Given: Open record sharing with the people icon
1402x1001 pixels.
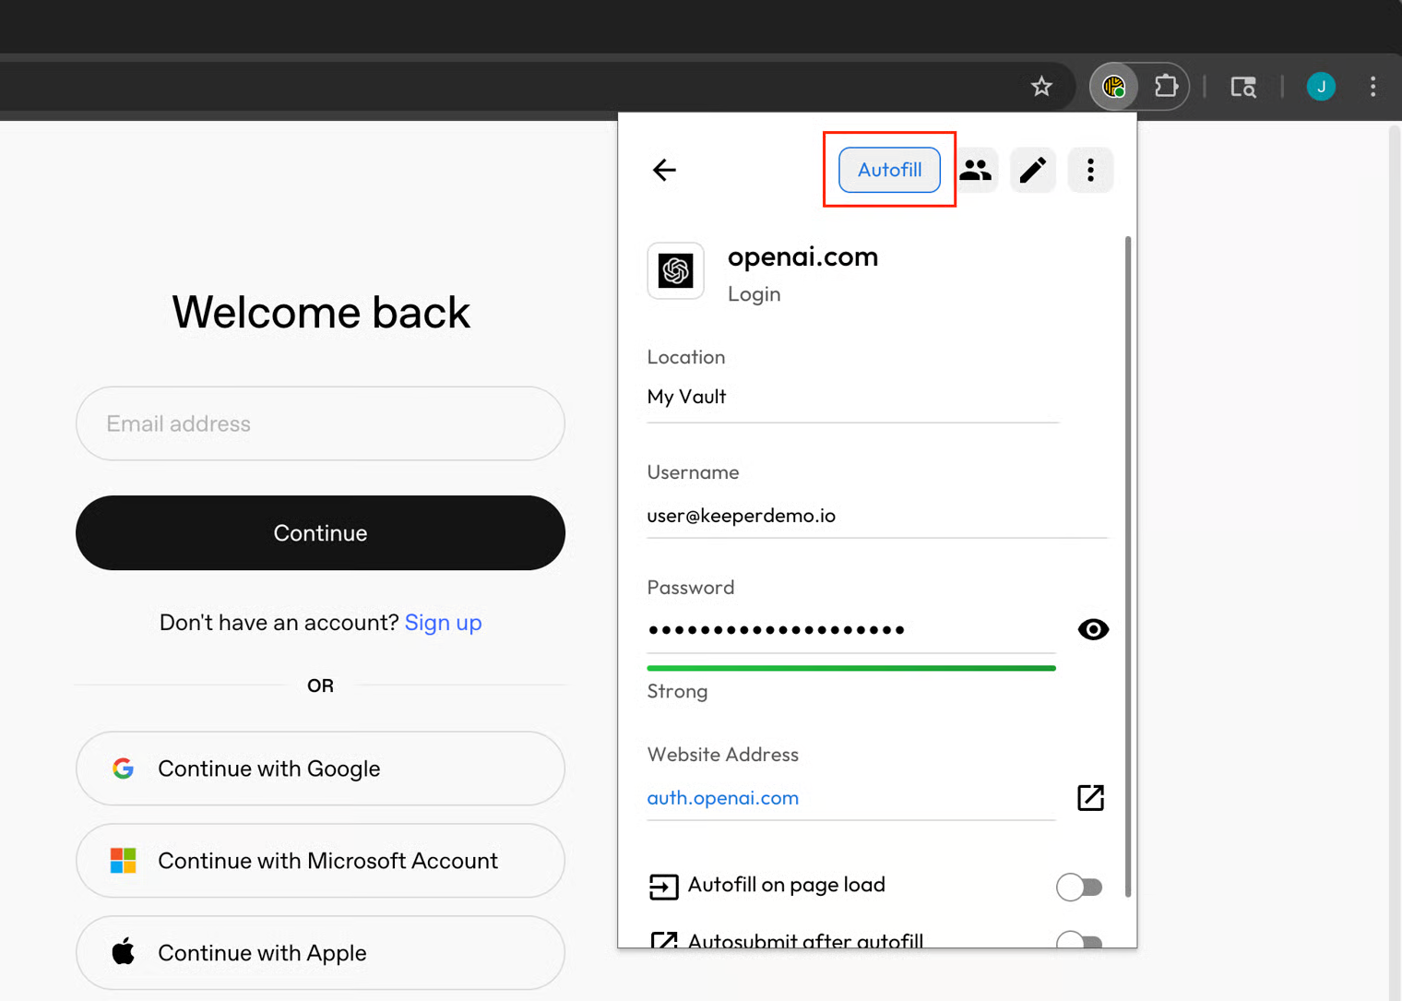Looking at the screenshot, I should 975,170.
